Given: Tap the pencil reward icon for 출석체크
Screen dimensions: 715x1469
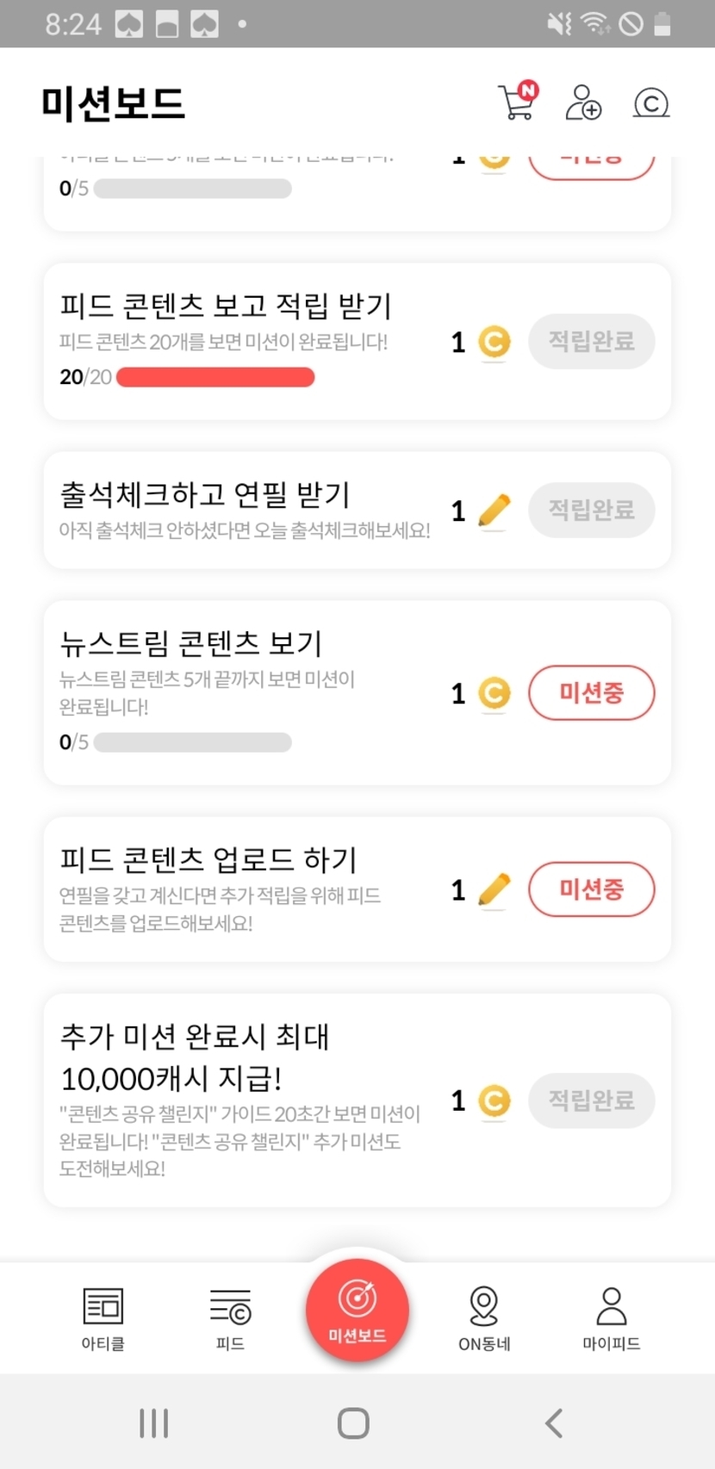Looking at the screenshot, I should pyautogui.click(x=494, y=511).
